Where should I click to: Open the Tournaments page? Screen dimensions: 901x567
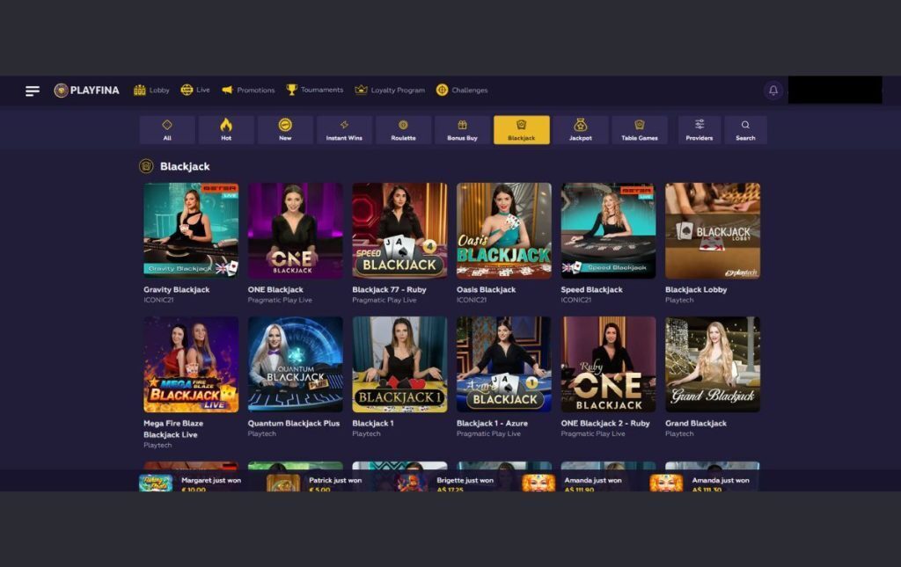point(315,90)
